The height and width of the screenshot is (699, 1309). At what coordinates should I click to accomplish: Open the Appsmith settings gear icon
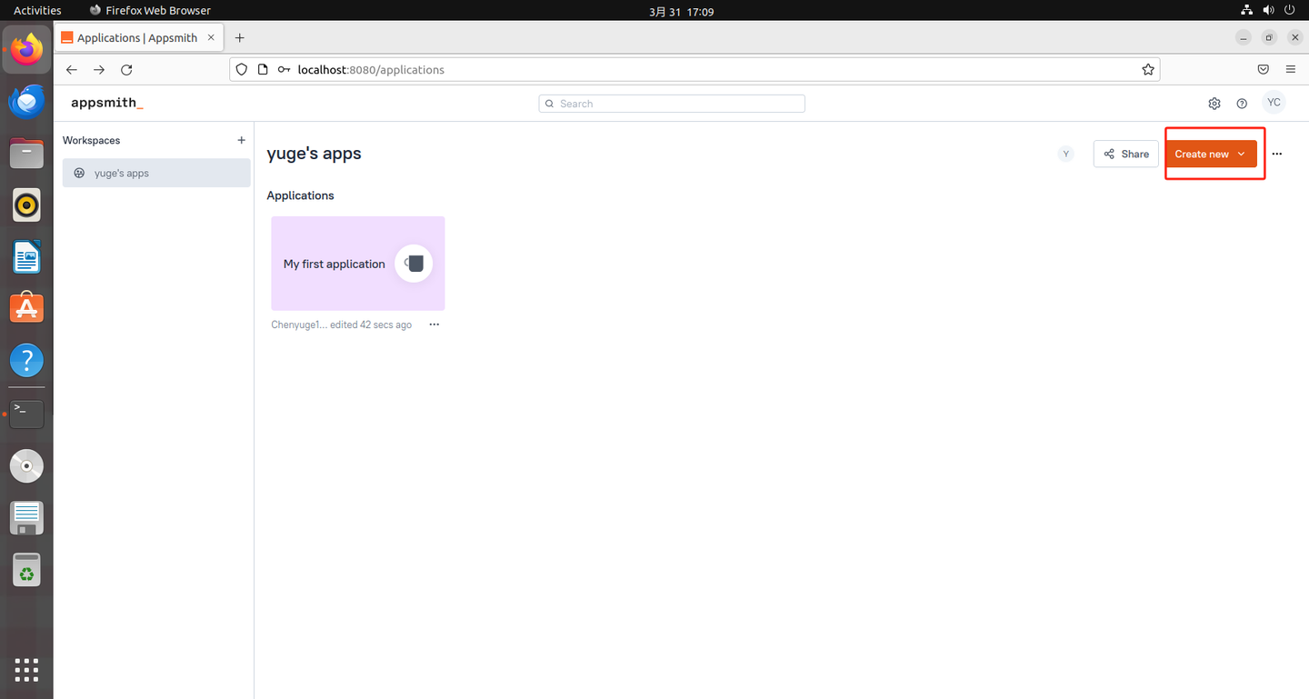[1214, 103]
